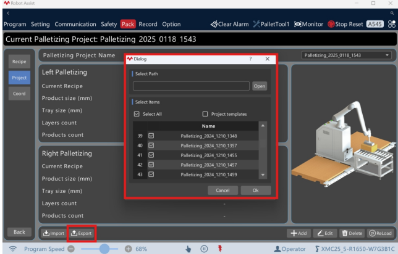Click the Import button
Viewport: 398px width, 254px height.
tap(54, 233)
